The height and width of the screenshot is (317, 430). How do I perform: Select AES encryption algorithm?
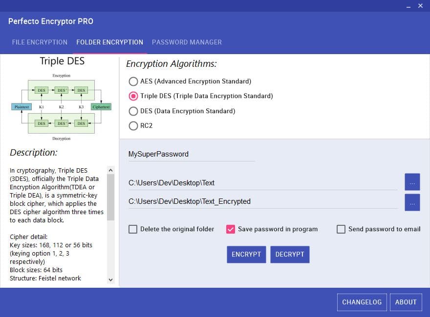click(133, 81)
